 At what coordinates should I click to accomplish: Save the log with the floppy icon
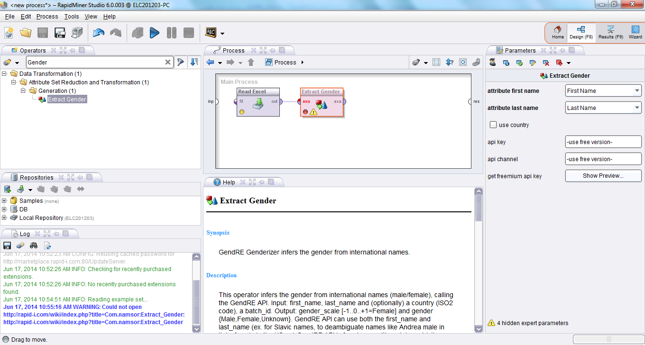click(7, 245)
